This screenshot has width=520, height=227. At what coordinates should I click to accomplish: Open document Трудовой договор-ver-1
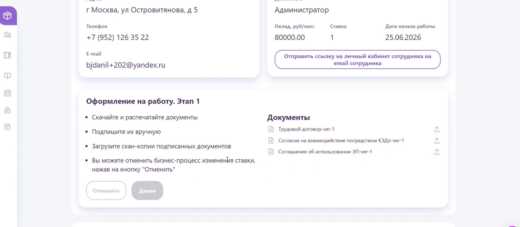click(x=307, y=129)
